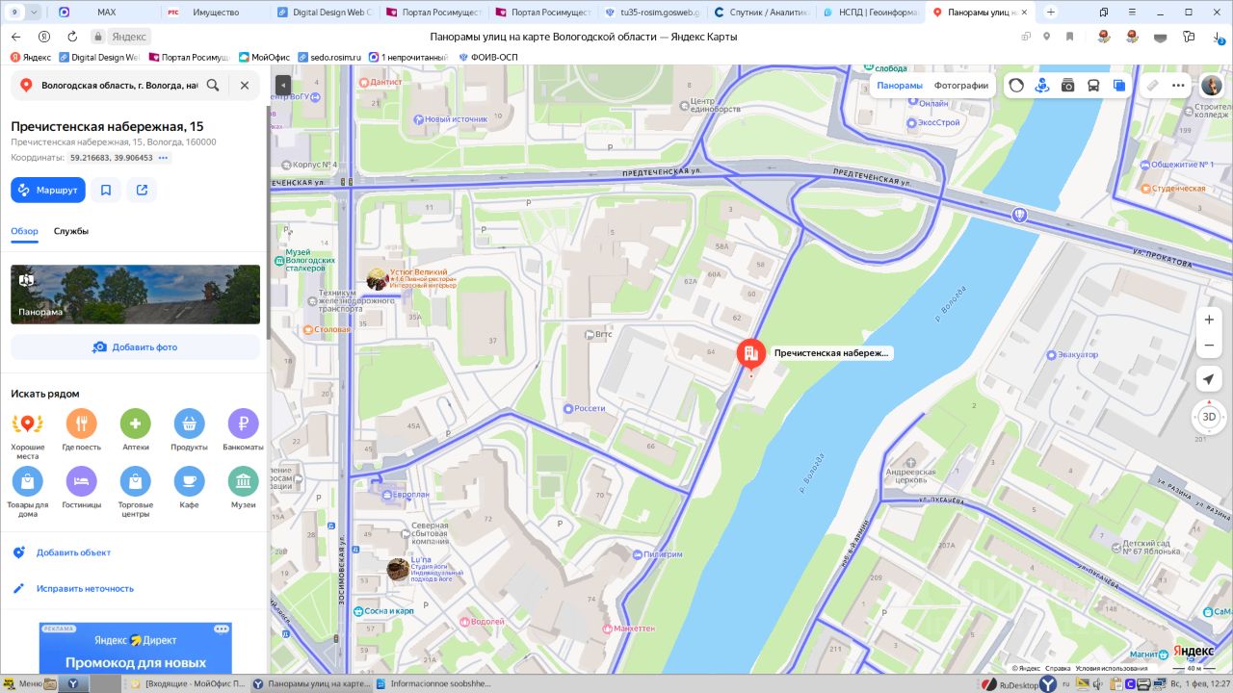Open a new browser tab
The height and width of the screenshot is (693, 1233).
click(1050, 12)
